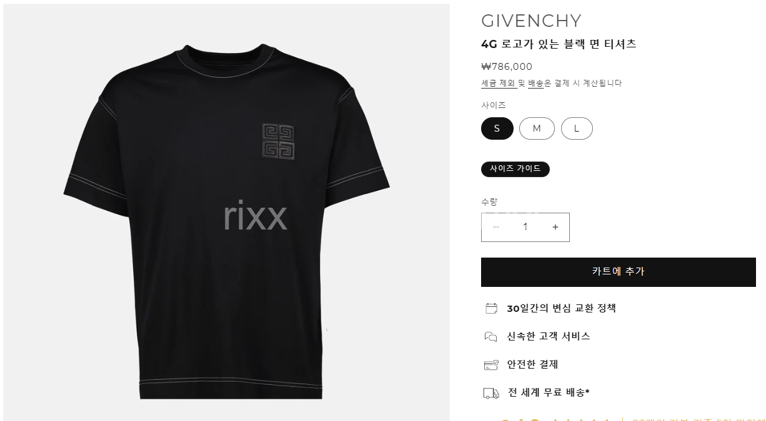Click the quantity number field
The height and width of the screenshot is (421, 766).
pyautogui.click(x=525, y=227)
